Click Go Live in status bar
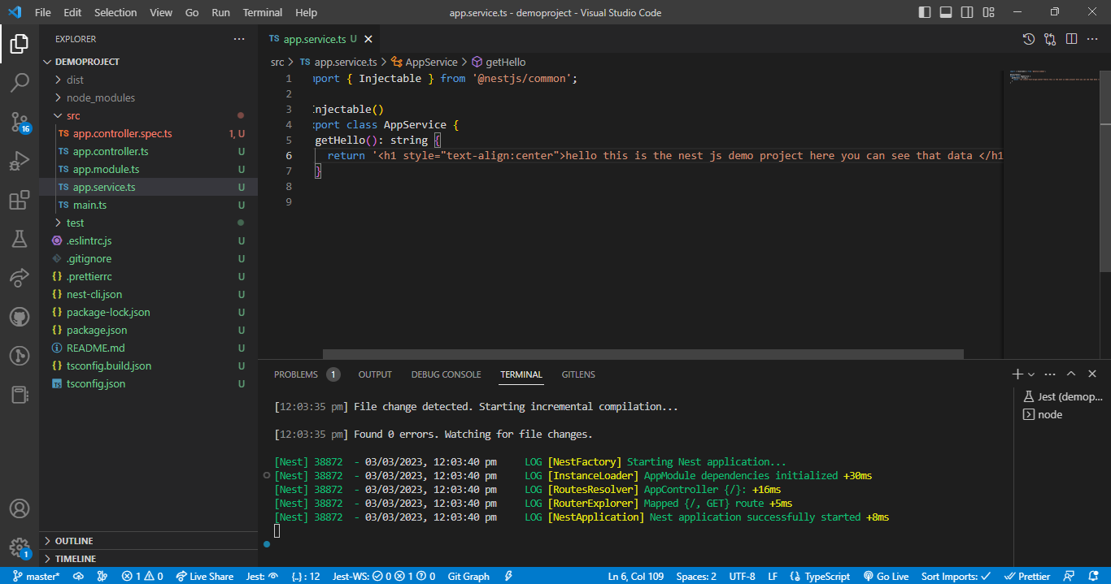The width and height of the screenshot is (1111, 584). (886, 576)
